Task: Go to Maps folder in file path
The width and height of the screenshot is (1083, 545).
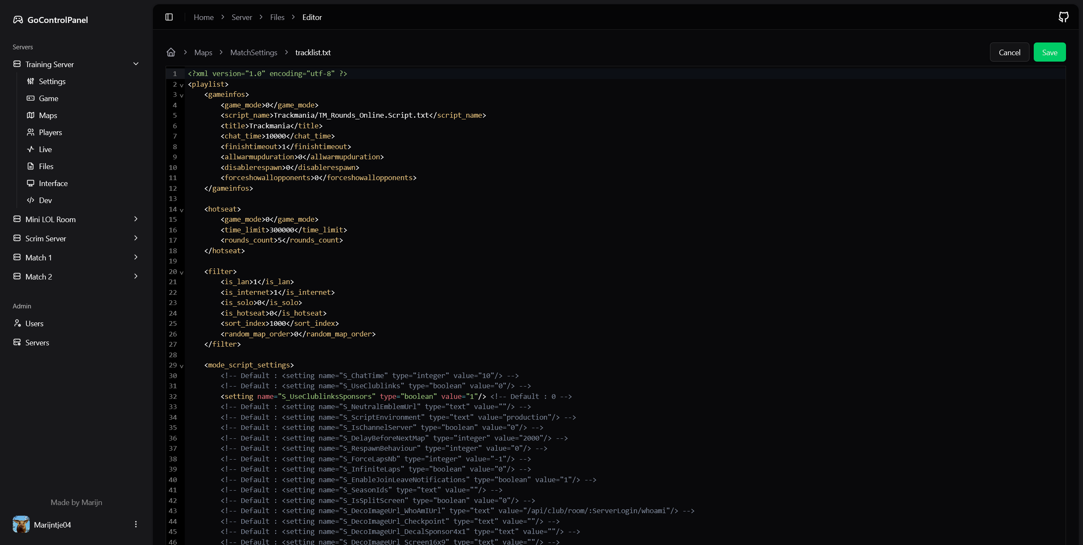Action: (x=203, y=52)
